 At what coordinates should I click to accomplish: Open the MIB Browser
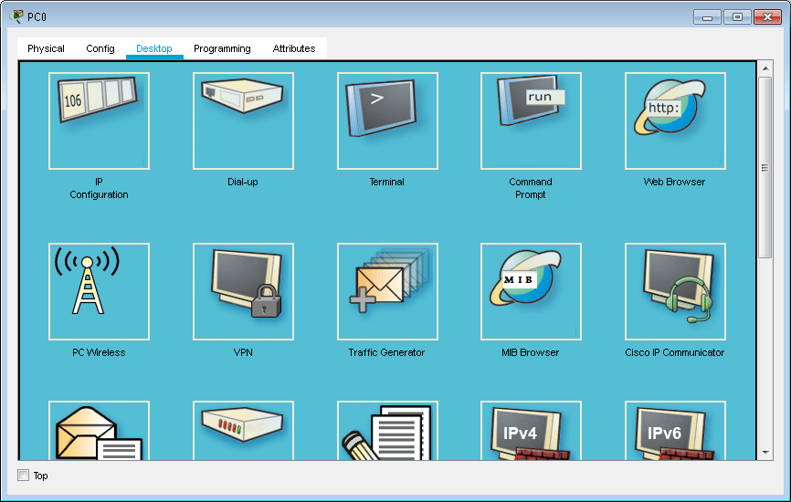531,291
